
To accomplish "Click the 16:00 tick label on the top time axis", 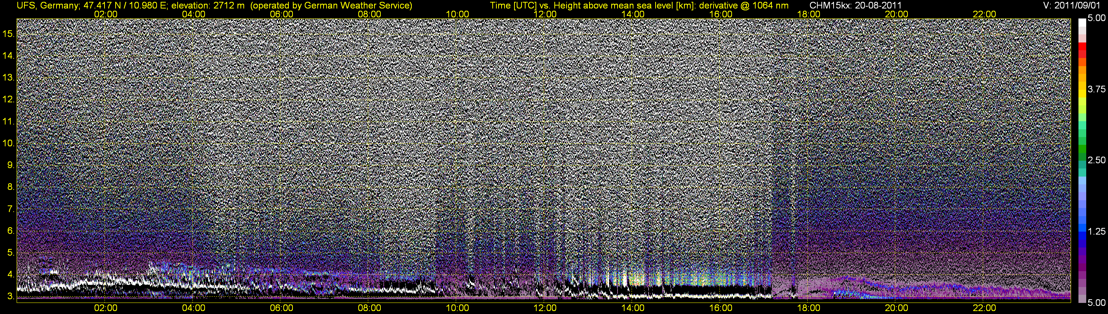I will [721, 14].
